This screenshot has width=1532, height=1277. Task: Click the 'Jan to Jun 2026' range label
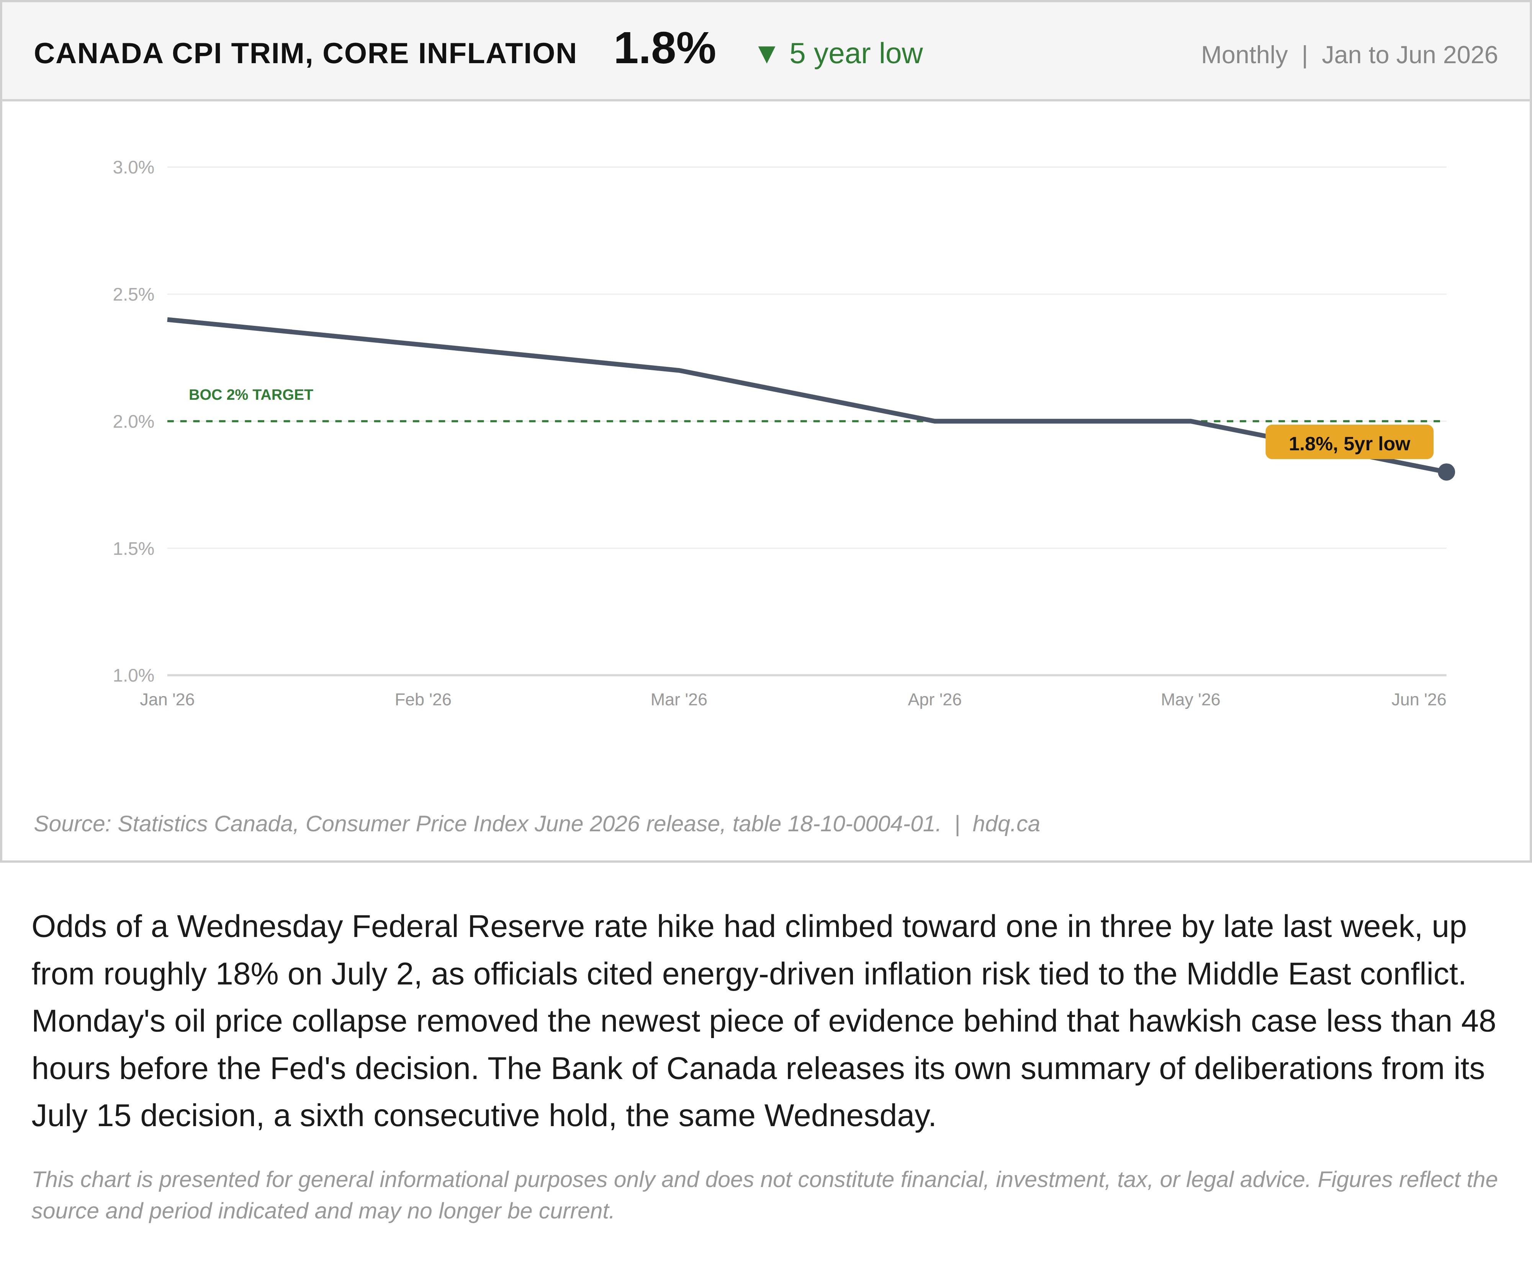point(1409,55)
